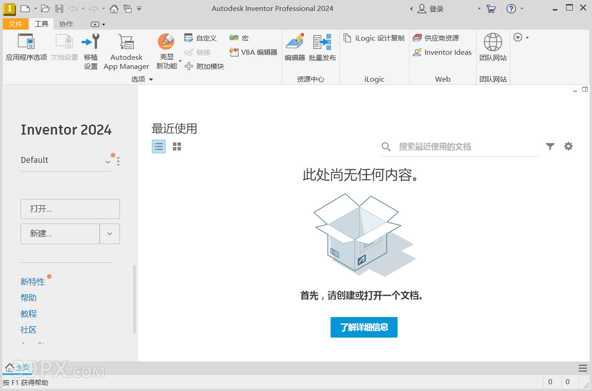This screenshot has height=391, width=592.
Task: Switch recent documents to list view
Action: point(159,146)
